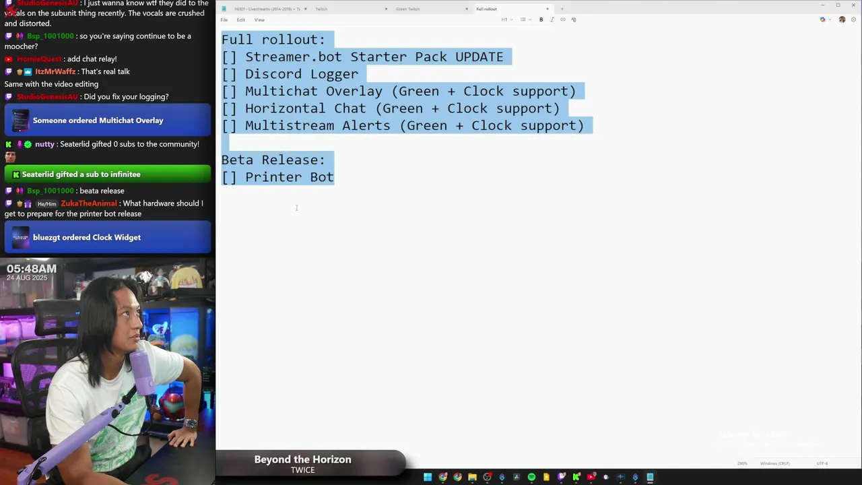Open the second Chrome taskbar icon
The image size is (862, 485).
457,478
